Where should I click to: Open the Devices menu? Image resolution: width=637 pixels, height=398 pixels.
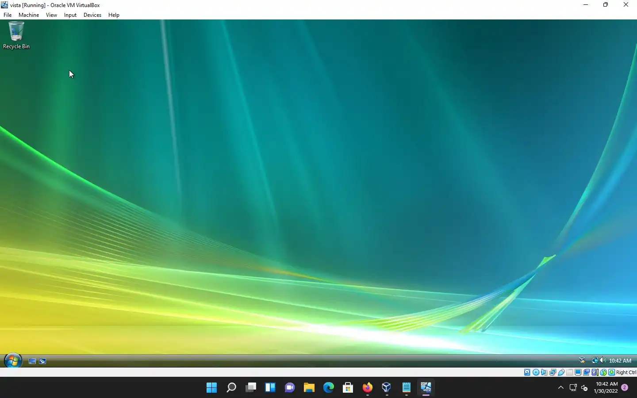tap(92, 15)
